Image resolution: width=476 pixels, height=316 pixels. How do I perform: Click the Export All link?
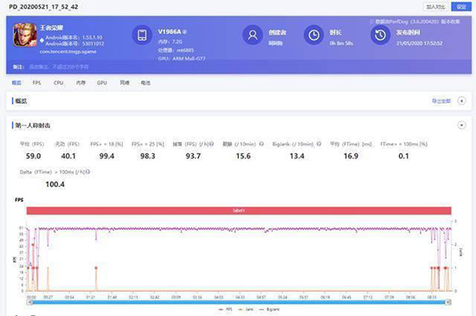(x=441, y=100)
